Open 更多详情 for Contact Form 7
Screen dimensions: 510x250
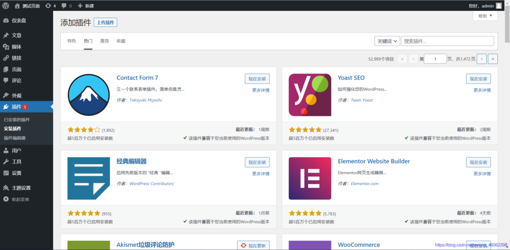pyautogui.click(x=261, y=90)
